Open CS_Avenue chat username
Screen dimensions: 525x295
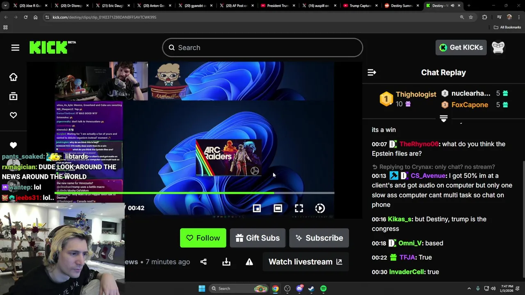(428, 176)
